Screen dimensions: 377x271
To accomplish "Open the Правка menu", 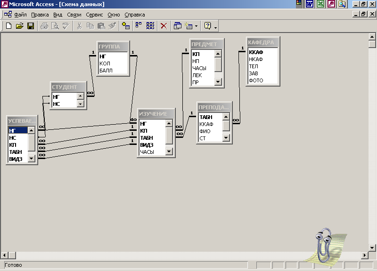I will coord(40,15).
